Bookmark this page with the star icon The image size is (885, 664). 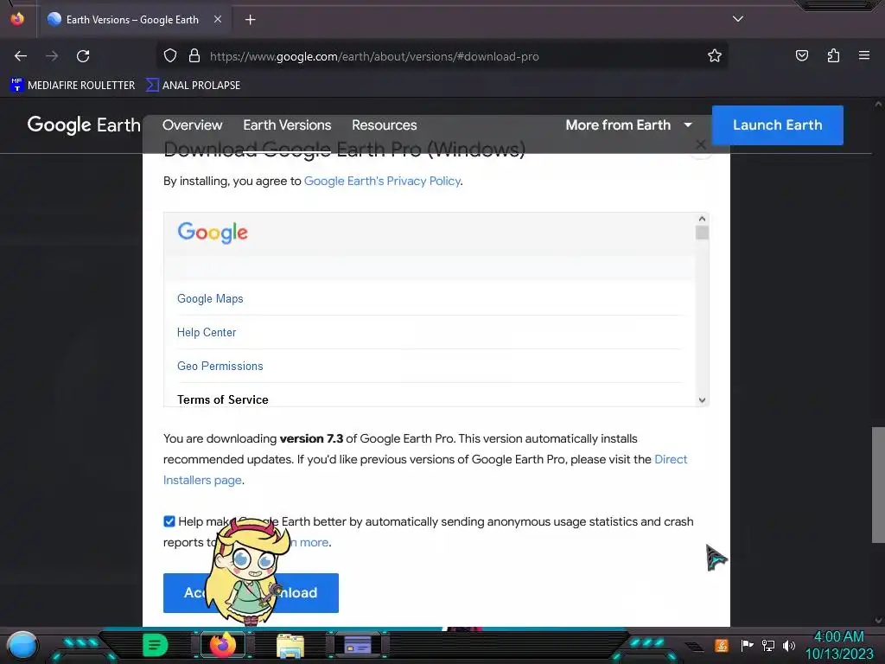715,56
